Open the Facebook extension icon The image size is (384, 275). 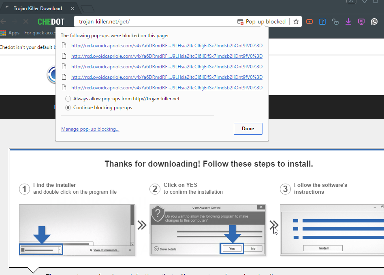click(x=322, y=22)
